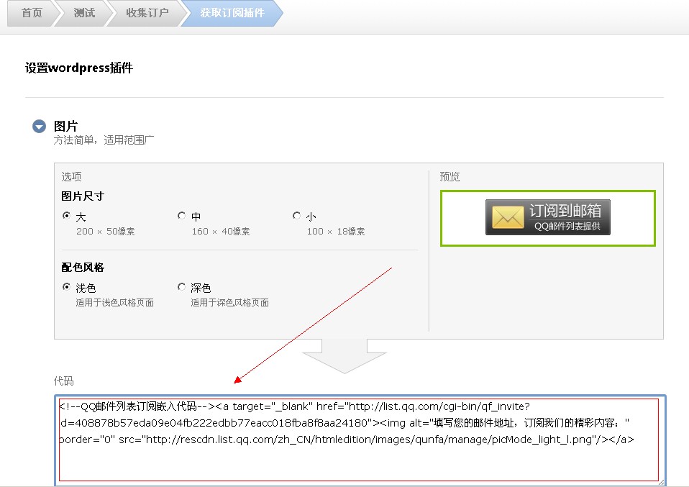Screen dimensions: 689x487
Task: Click the 图片 section title
Action: click(65, 126)
